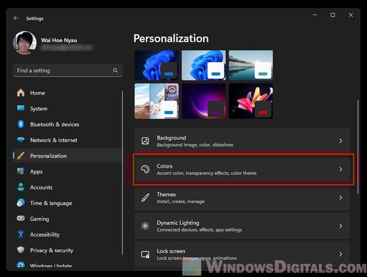Click the sidebar navigation scrollbar
367x277 pixels.
click(x=122, y=173)
